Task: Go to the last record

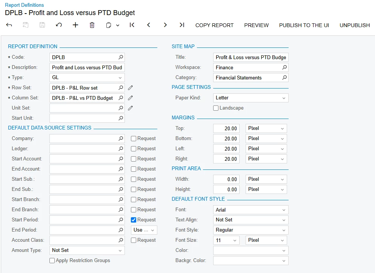Action: [182, 25]
